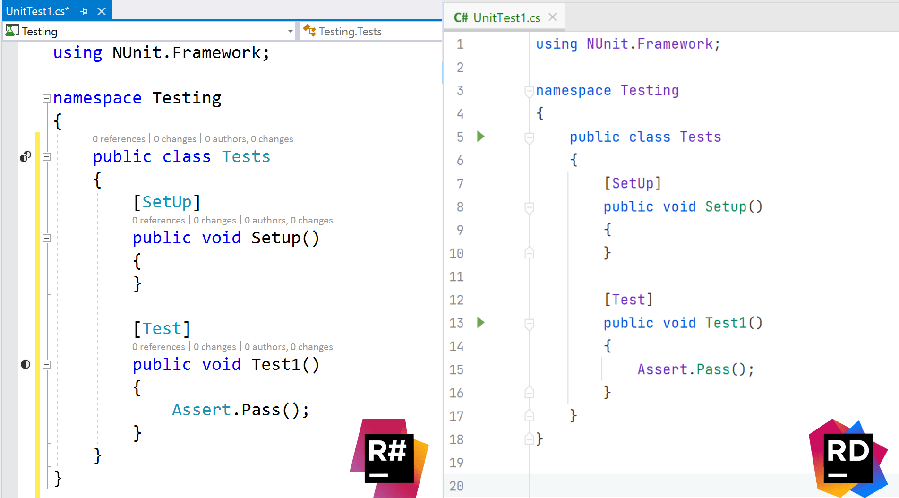Collapse the Setup method fold region
899x498 pixels.
[x=46, y=238]
